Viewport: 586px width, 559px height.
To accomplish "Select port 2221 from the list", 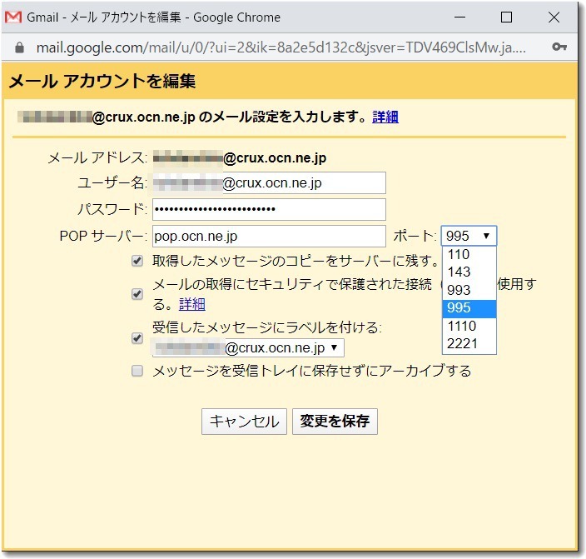I will [469, 344].
